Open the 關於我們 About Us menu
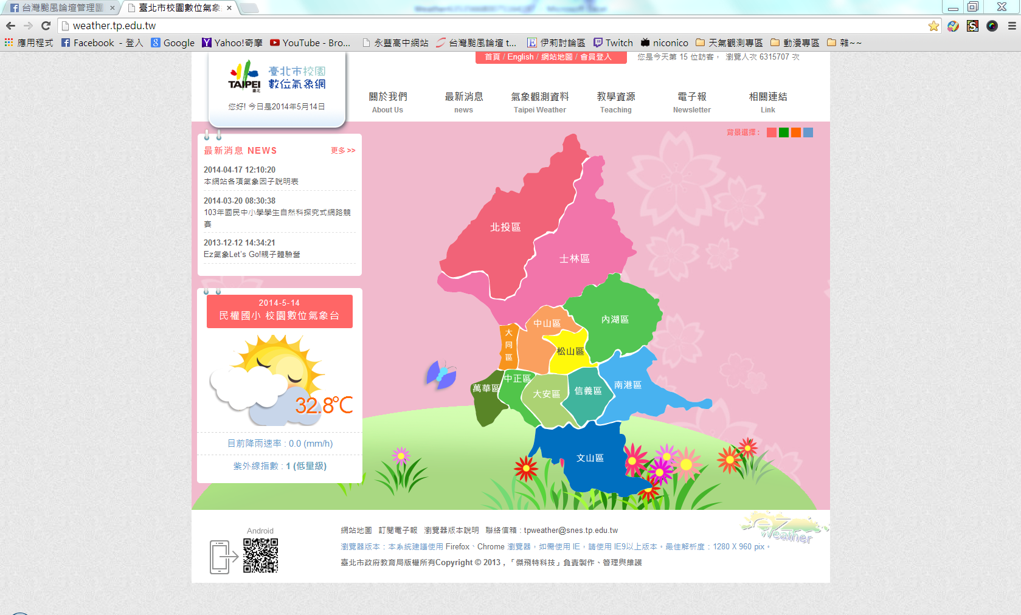 [387, 101]
